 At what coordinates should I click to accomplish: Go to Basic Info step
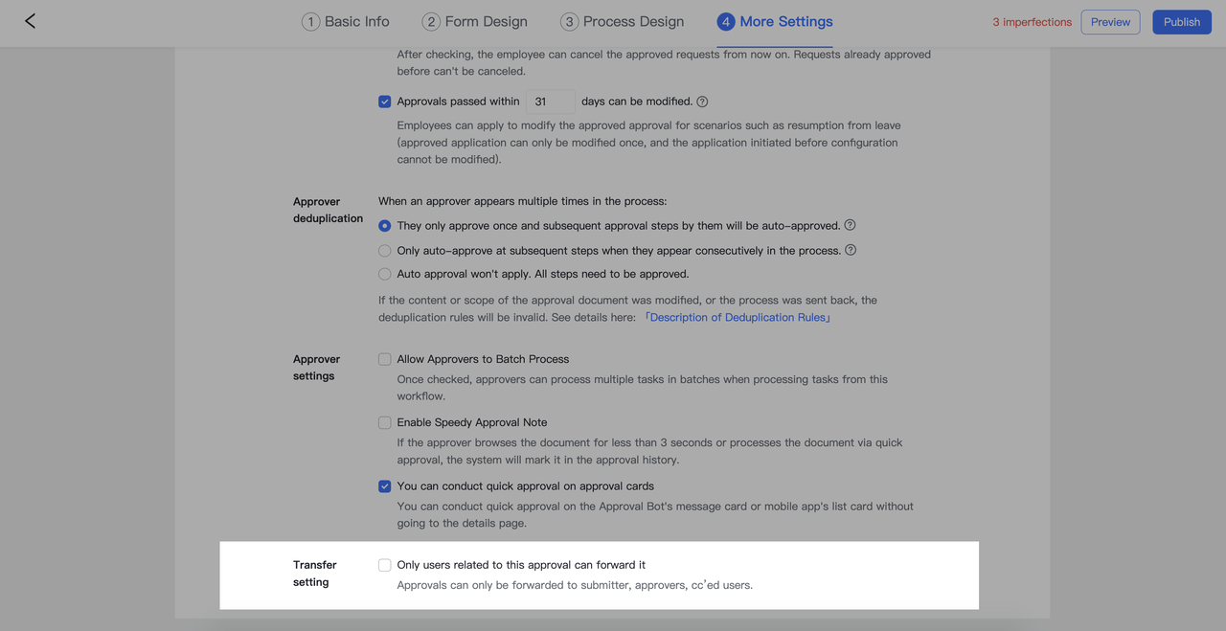coord(346,21)
